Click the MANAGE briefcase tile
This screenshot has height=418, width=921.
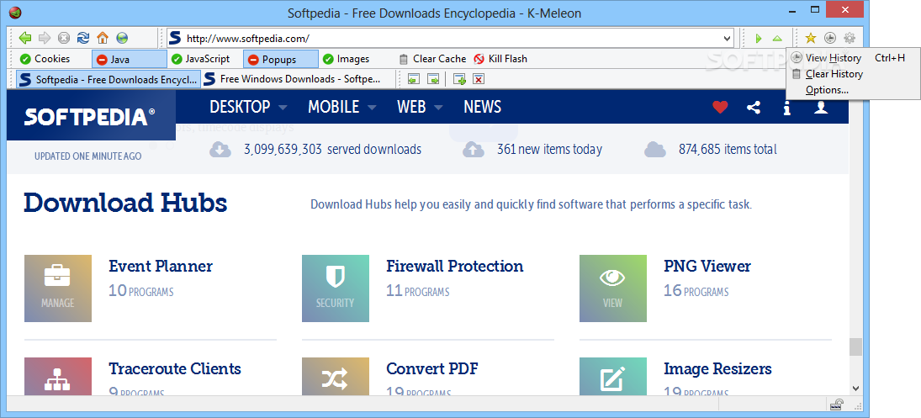(x=58, y=288)
